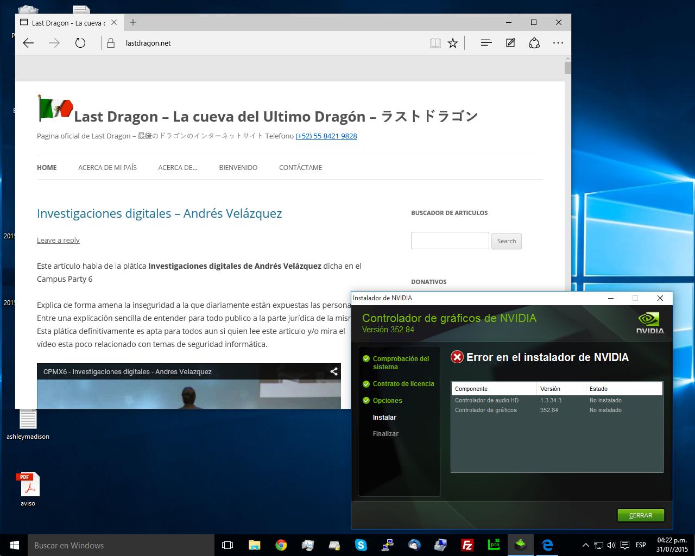Open the Edge Hub panel
The height and width of the screenshot is (556, 695).
click(x=486, y=43)
